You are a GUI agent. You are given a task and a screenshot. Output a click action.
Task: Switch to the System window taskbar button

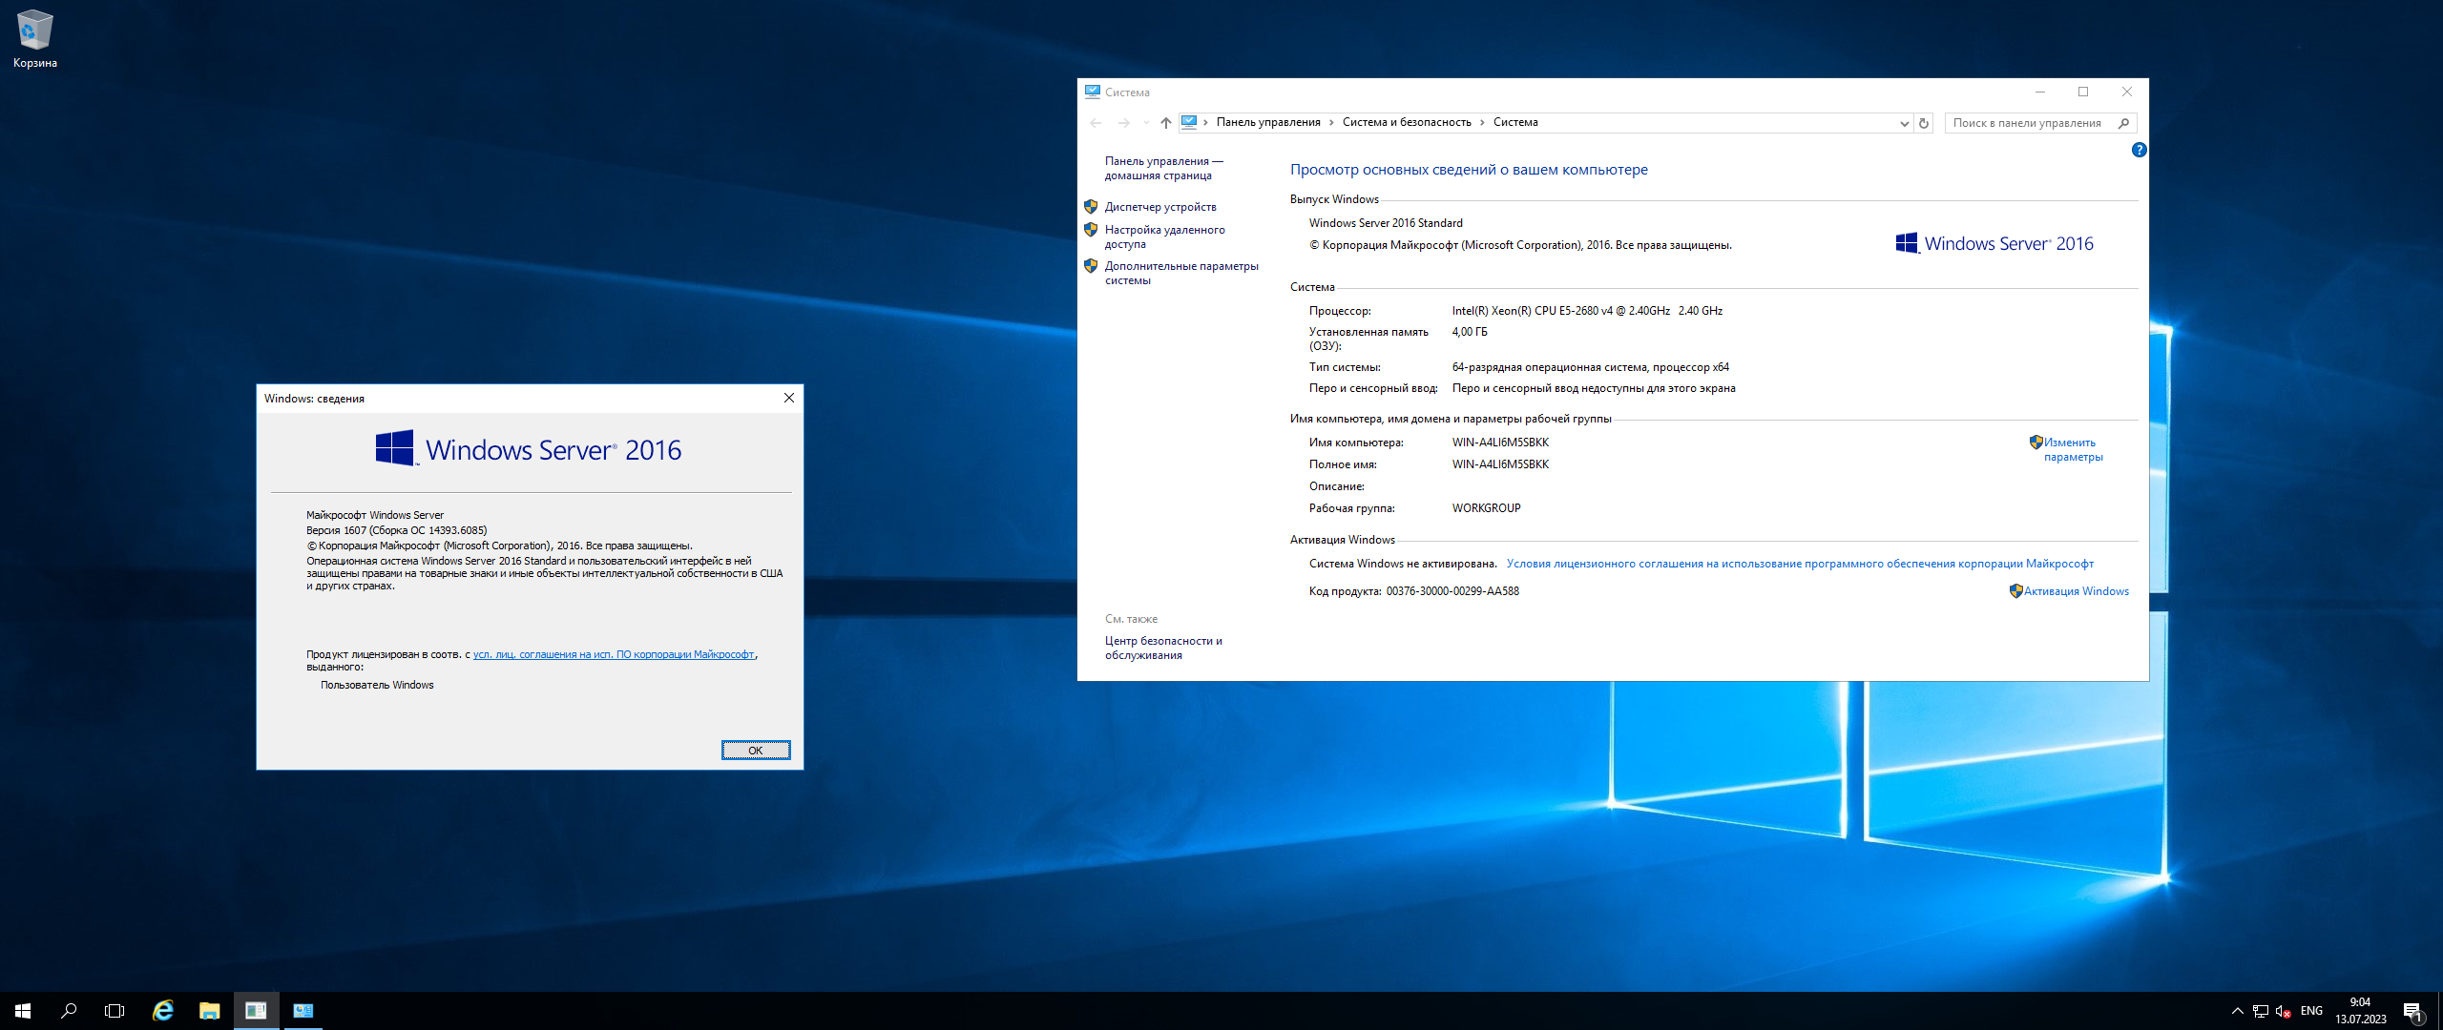[303, 1011]
